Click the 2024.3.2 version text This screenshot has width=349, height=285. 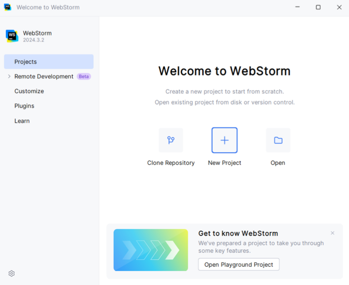pos(34,40)
